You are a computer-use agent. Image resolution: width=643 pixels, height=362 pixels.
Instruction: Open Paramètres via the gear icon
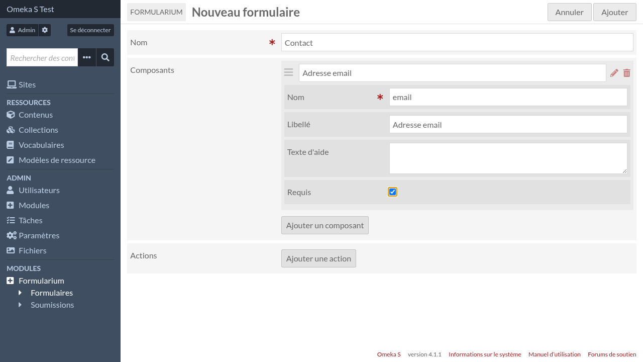point(10,235)
